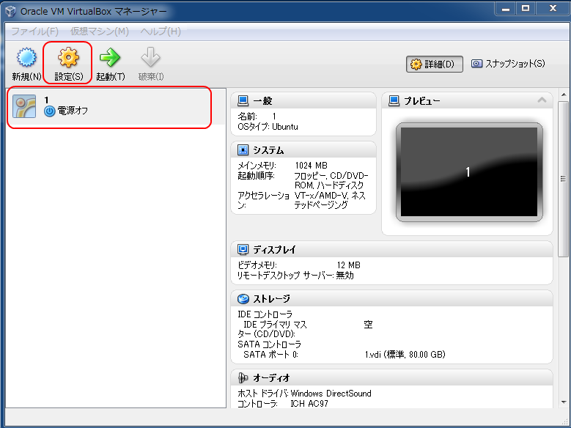Open the ファイル(F) menu
The image size is (571, 428).
coord(35,32)
